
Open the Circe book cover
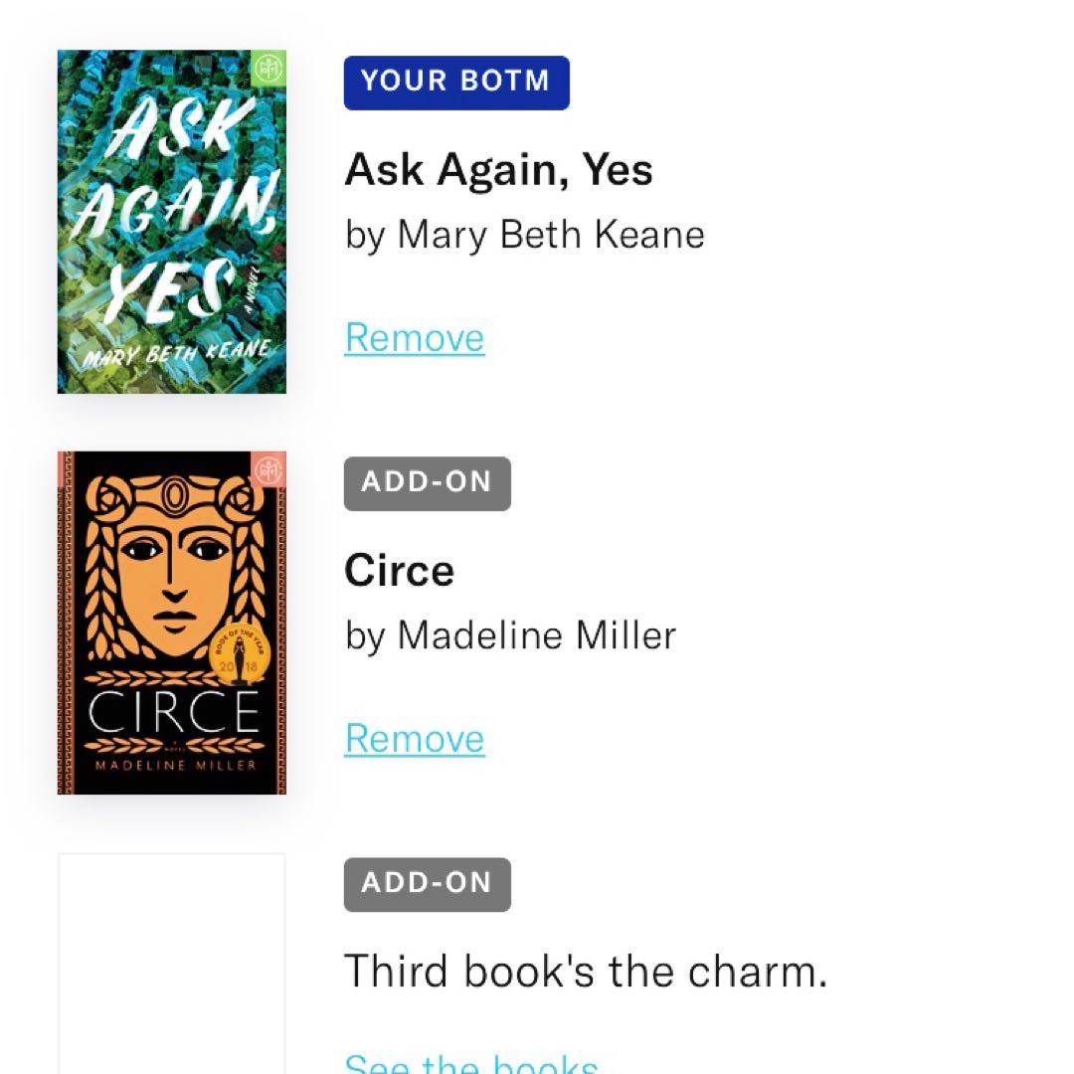[172, 623]
